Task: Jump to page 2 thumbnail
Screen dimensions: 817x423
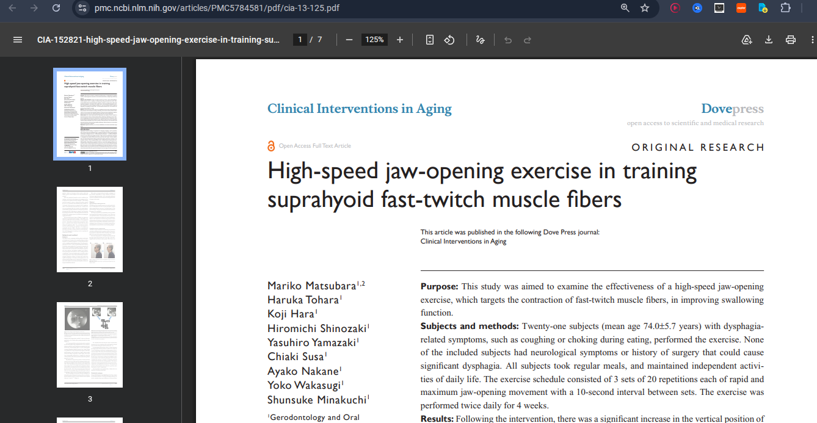Action: (x=90, y=230)
